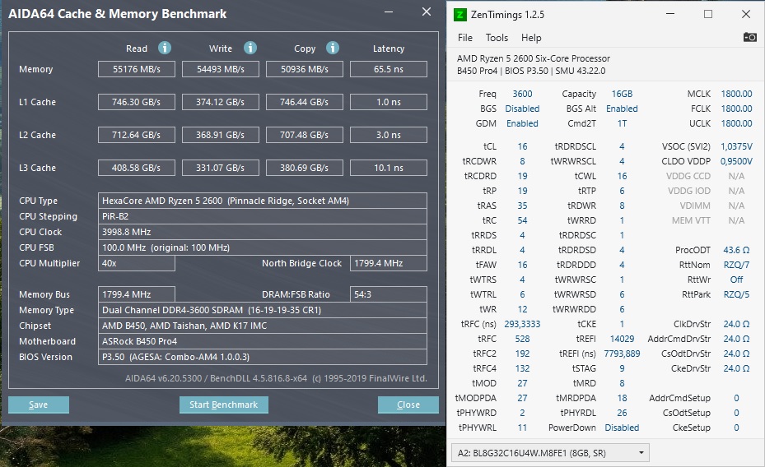The width and height of the screenshot is (765, 467).
Task: Click the CLDO VDDP value 0,9500V
Action: tap(736, 161)
